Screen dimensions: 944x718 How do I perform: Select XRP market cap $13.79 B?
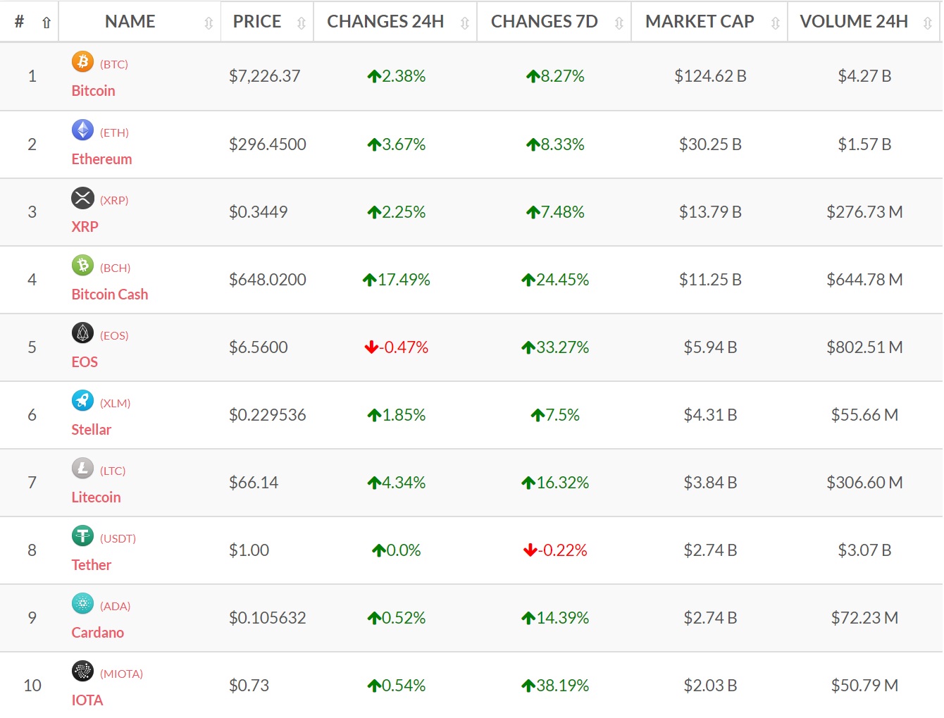(710, 212)
